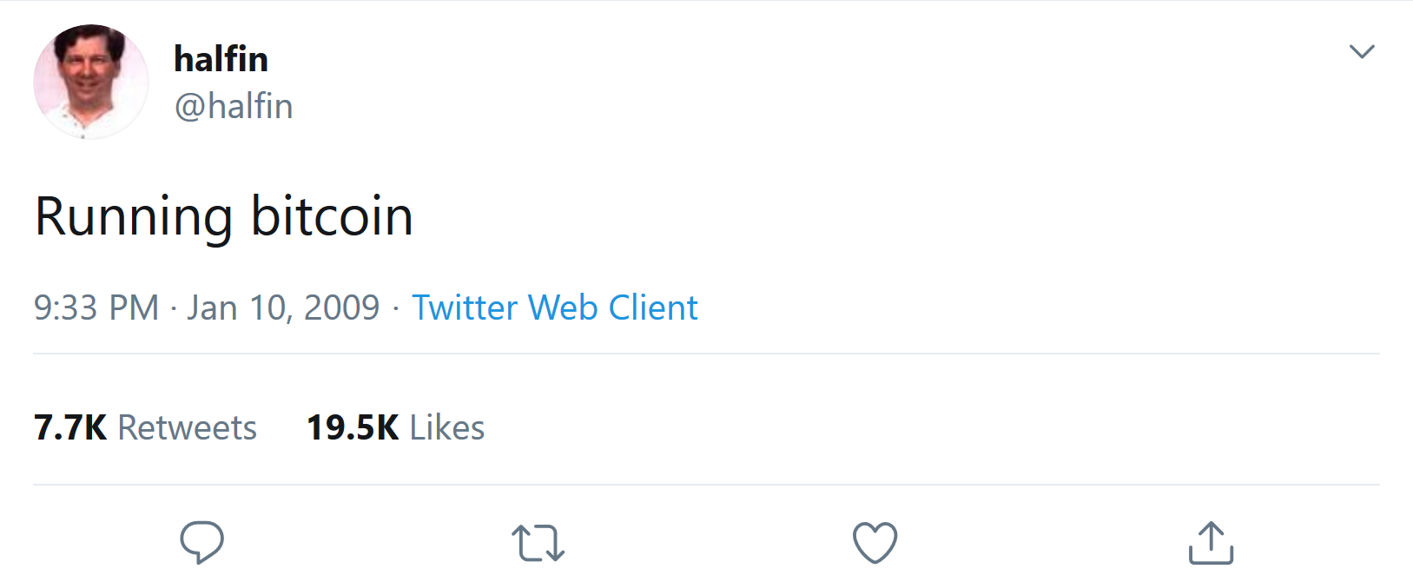Open the Likes label list
The image size is (1413, 582).
click(446, 427)
